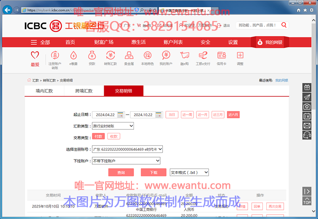The height and width of the screenshot is (219, 318).
Task: Click the browser favorites star icon
Action: (305, 10)
